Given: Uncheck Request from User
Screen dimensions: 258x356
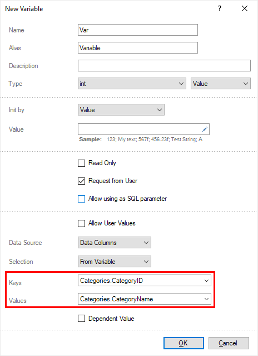Looking at the screenshot, I should (82, 181).
